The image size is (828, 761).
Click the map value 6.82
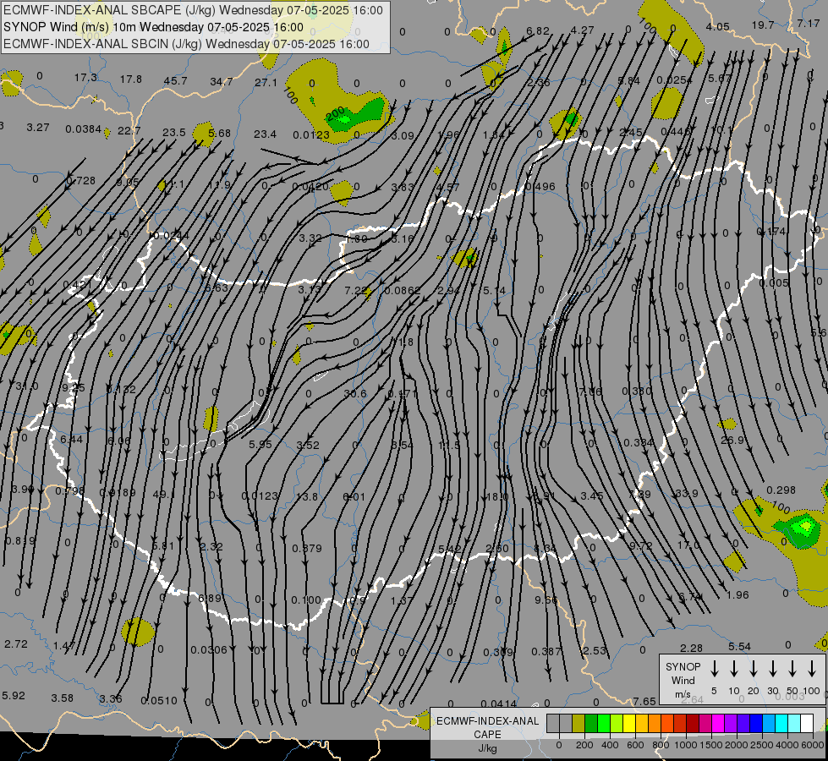point(538,31)
